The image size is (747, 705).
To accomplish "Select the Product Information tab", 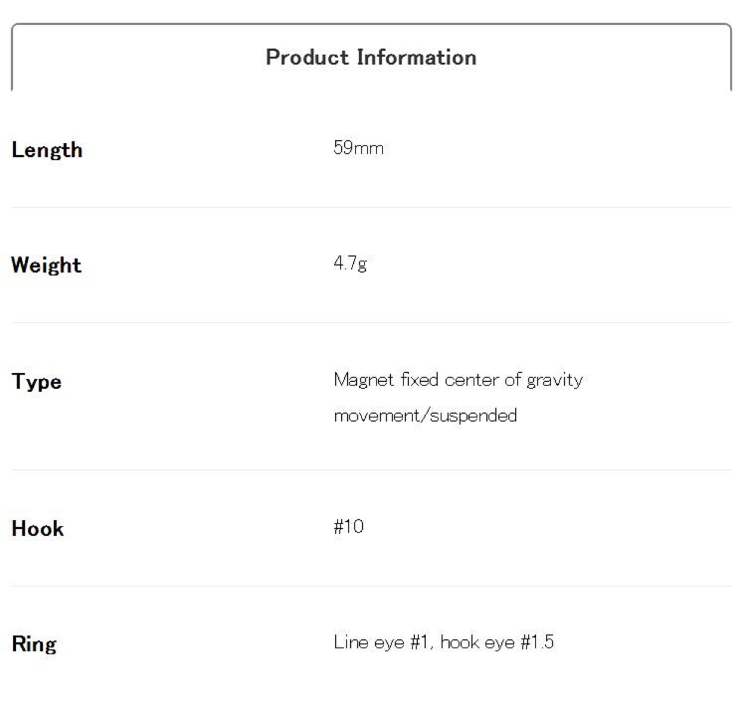I will coord(371,57).
